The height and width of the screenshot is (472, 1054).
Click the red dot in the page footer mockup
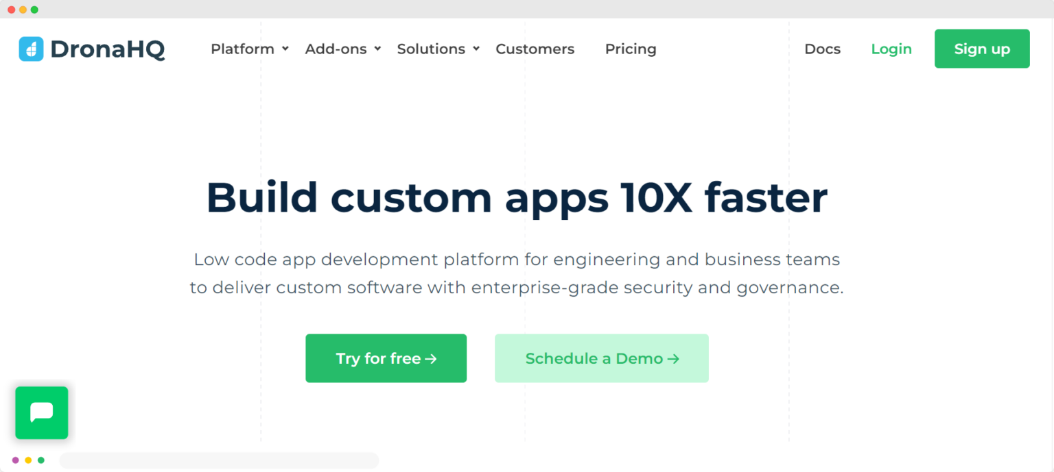tap(15, 460)
